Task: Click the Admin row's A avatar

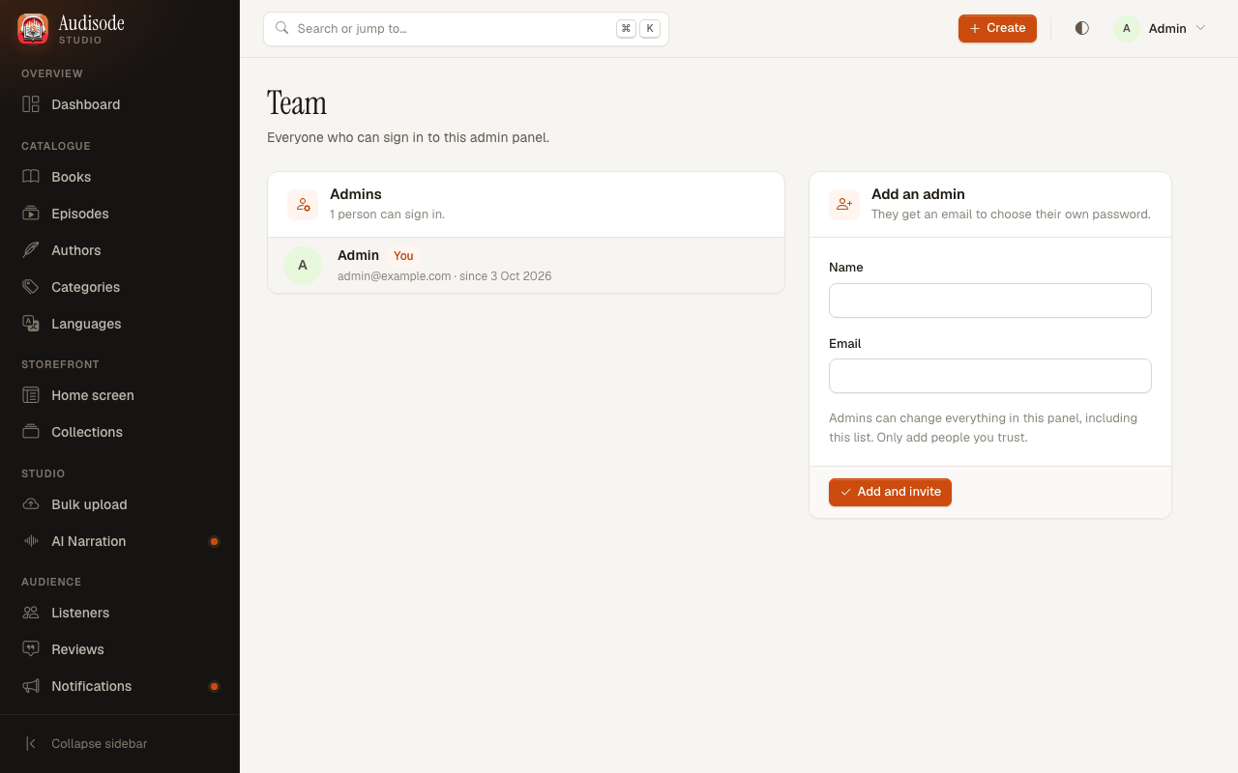Action: 303,265
